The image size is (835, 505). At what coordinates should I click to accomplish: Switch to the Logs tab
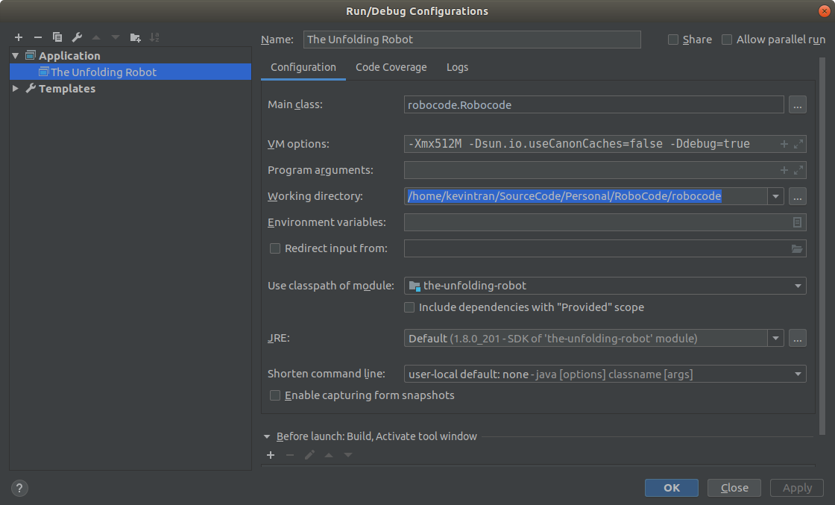click(457, 67)
